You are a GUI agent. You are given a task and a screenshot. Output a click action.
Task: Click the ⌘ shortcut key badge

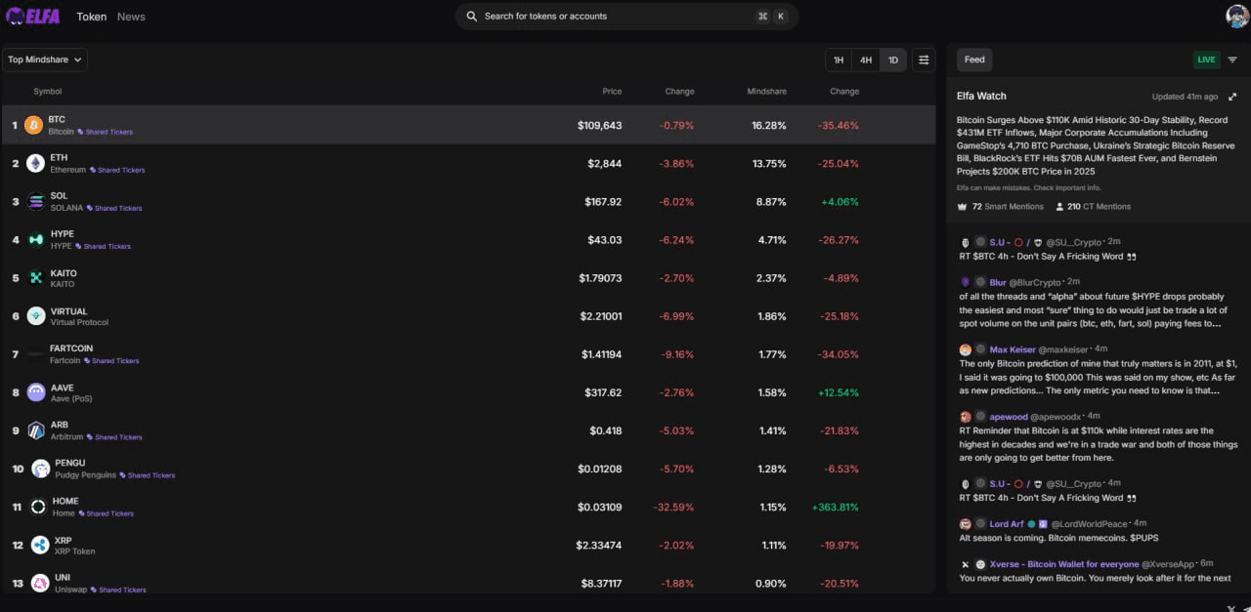762,17
